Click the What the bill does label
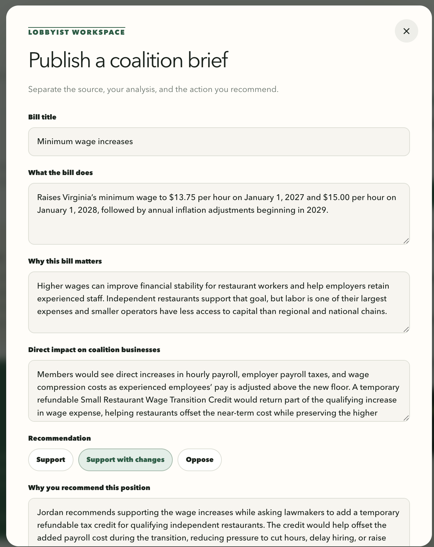This screenshot has height=547, width=434. (60, 173)
